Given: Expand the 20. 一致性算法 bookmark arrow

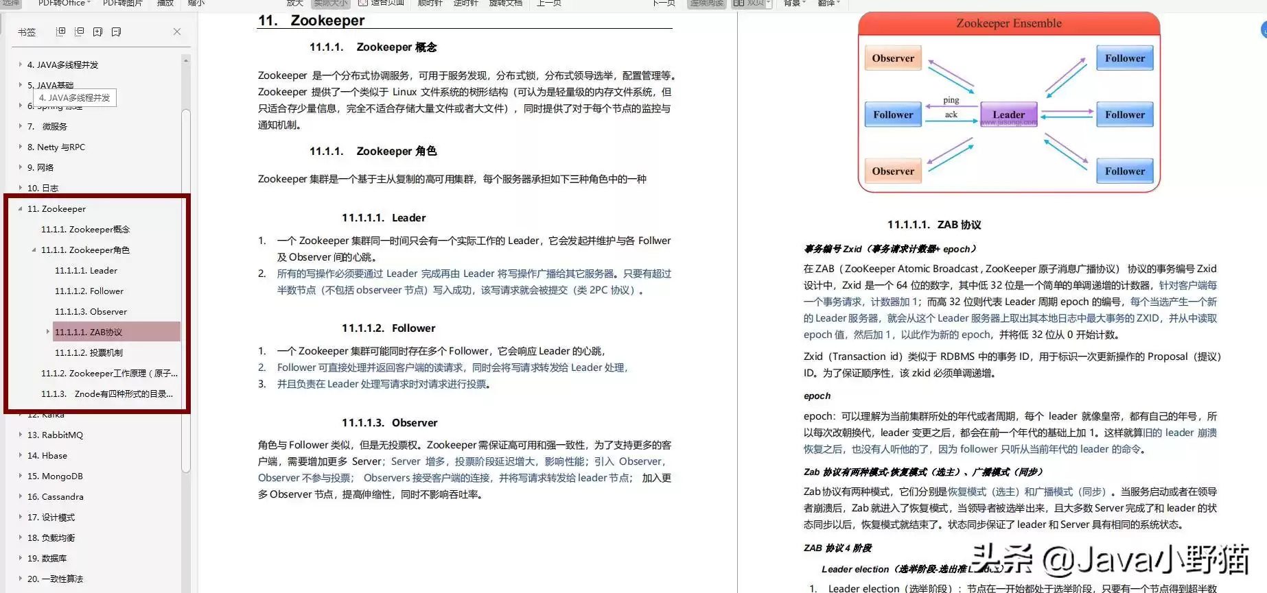Looking at the screenshot, I should click(20, 579).
